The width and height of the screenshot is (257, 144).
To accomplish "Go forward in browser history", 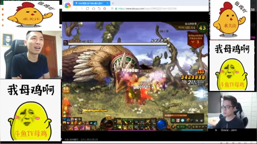I will [x=82, y=9].
